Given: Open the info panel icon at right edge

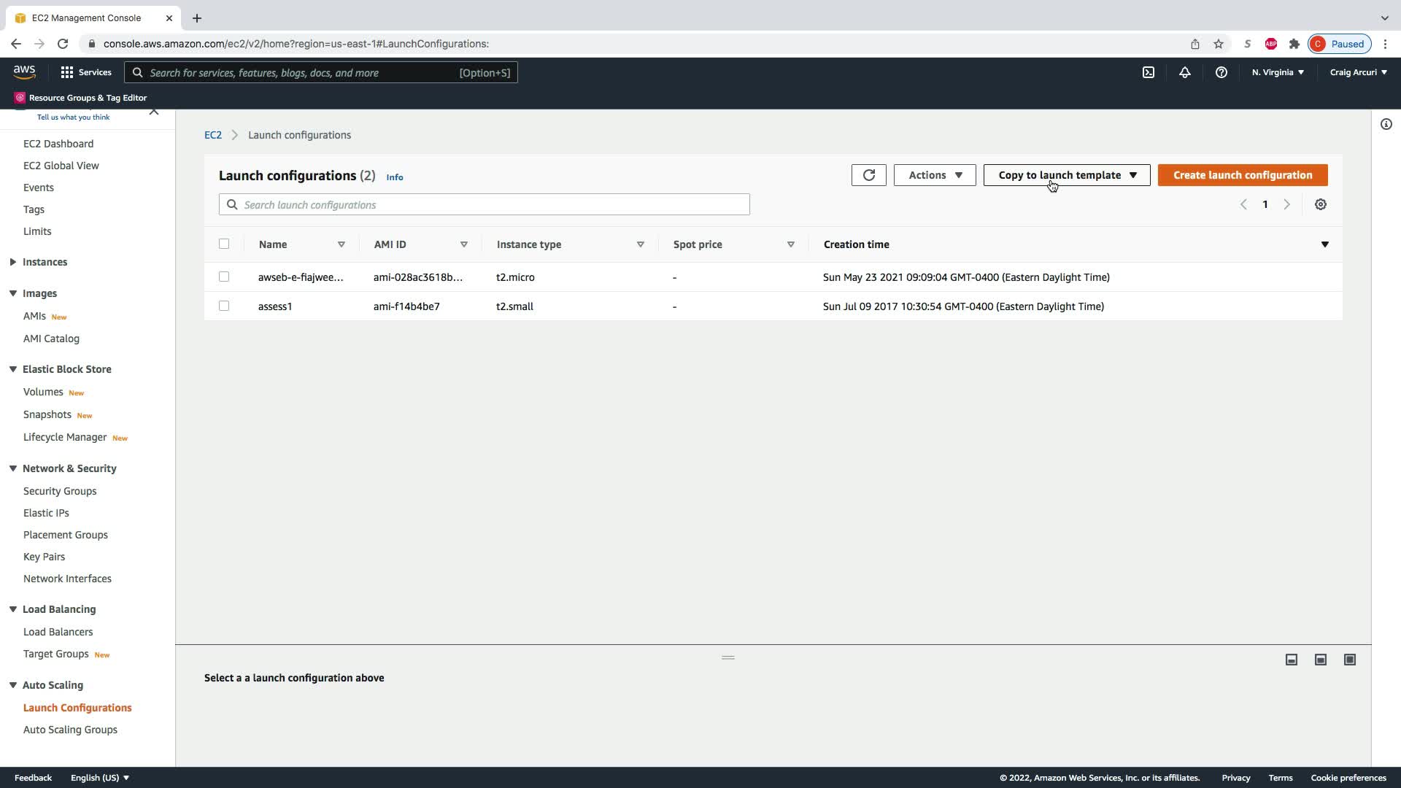Looking at the screenshot, I should tap(1386, 124).
